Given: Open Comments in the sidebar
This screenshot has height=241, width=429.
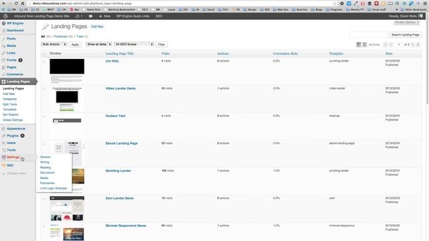Looking at the screenshot, I should tap(15, 74).
